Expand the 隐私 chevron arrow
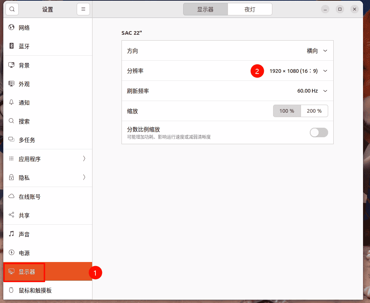 [84, 177]
